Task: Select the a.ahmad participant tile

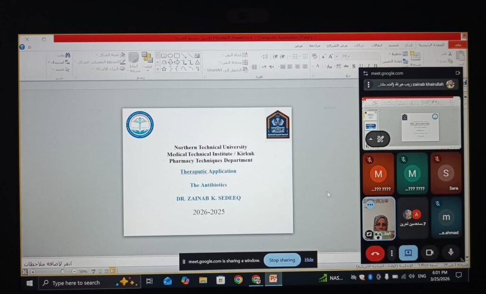Action: coord(446,218)
